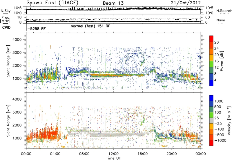The width and height of the screenshot is (232, 160).
Task: Click the date '21/Oct/2012'
Action: click(x=186, y=3)
